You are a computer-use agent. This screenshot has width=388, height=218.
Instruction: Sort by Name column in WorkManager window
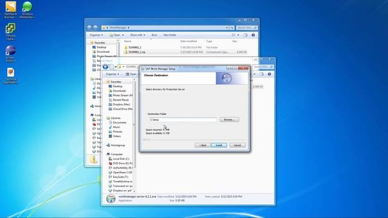pyautogui.click(x=127, y=41)
